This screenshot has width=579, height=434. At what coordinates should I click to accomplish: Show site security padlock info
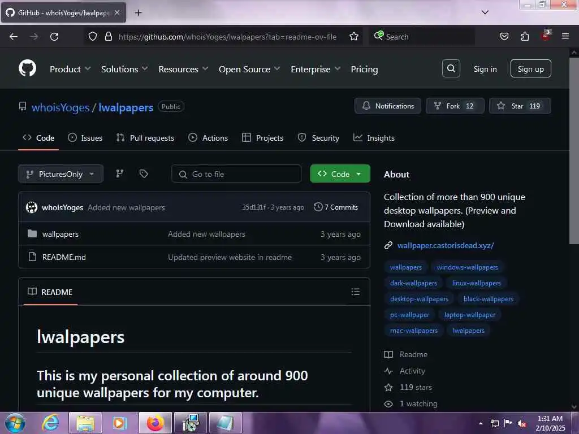pos(108,37)
